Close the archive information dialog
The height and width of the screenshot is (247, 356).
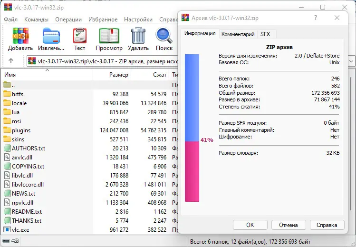coord(337,18)
